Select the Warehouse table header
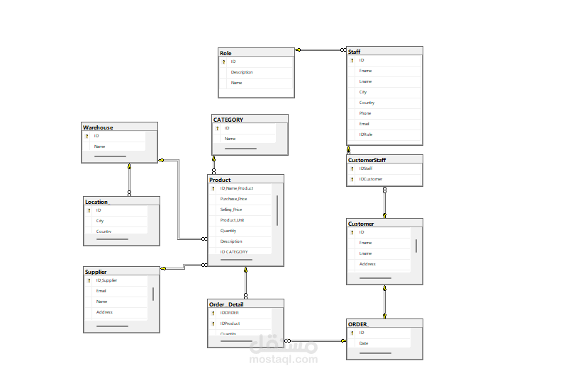Image resolution: width=568 pixels, height=373 pixels. (119, 127)
